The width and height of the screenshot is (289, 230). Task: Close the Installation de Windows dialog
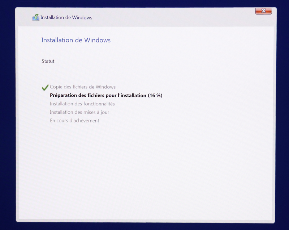(263, 11)
